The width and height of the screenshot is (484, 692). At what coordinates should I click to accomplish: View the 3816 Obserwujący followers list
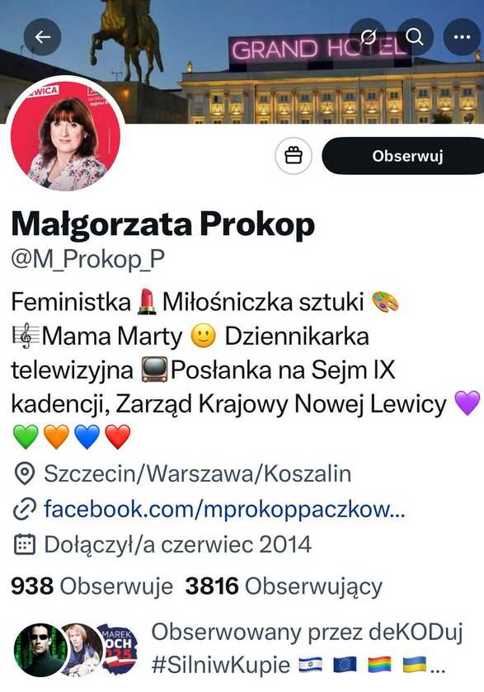point(284,586)
